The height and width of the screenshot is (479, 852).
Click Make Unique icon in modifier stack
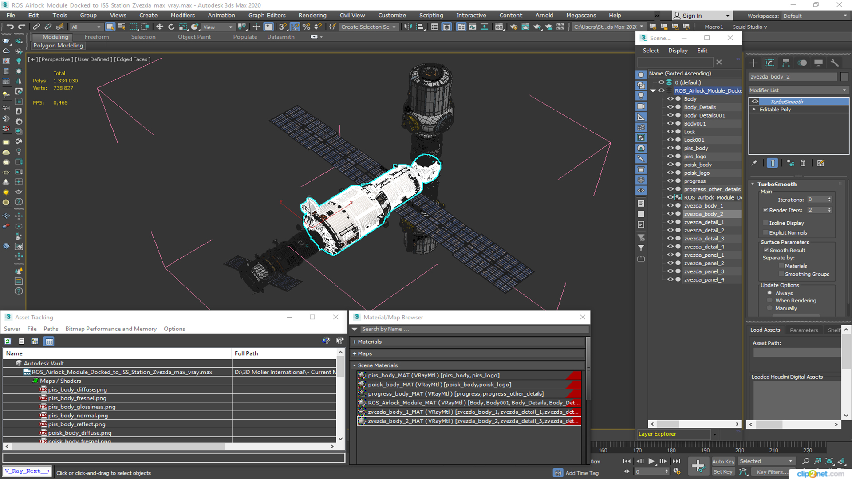(790, 163)
